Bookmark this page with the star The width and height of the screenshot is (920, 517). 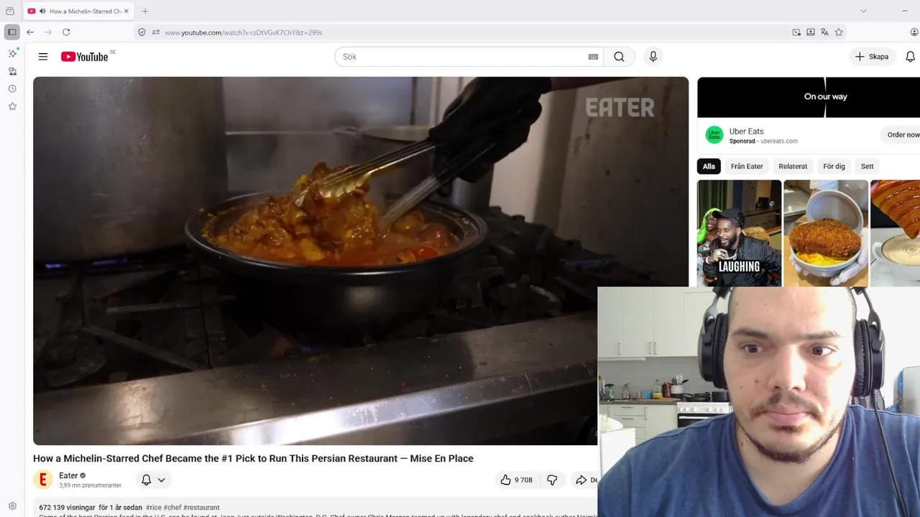coord(839,32)
